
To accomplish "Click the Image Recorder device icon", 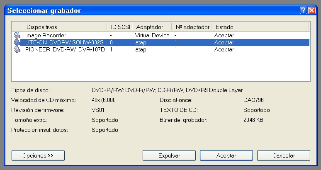I will point(17,35).
